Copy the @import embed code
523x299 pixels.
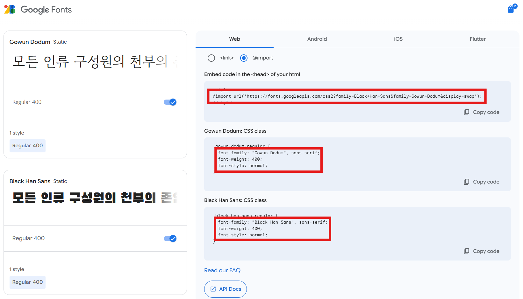click(x=482, y=112)
